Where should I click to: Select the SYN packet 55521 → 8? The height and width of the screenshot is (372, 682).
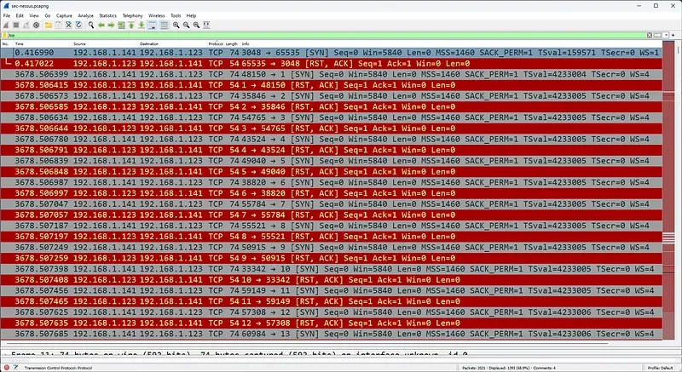(332, 226)
